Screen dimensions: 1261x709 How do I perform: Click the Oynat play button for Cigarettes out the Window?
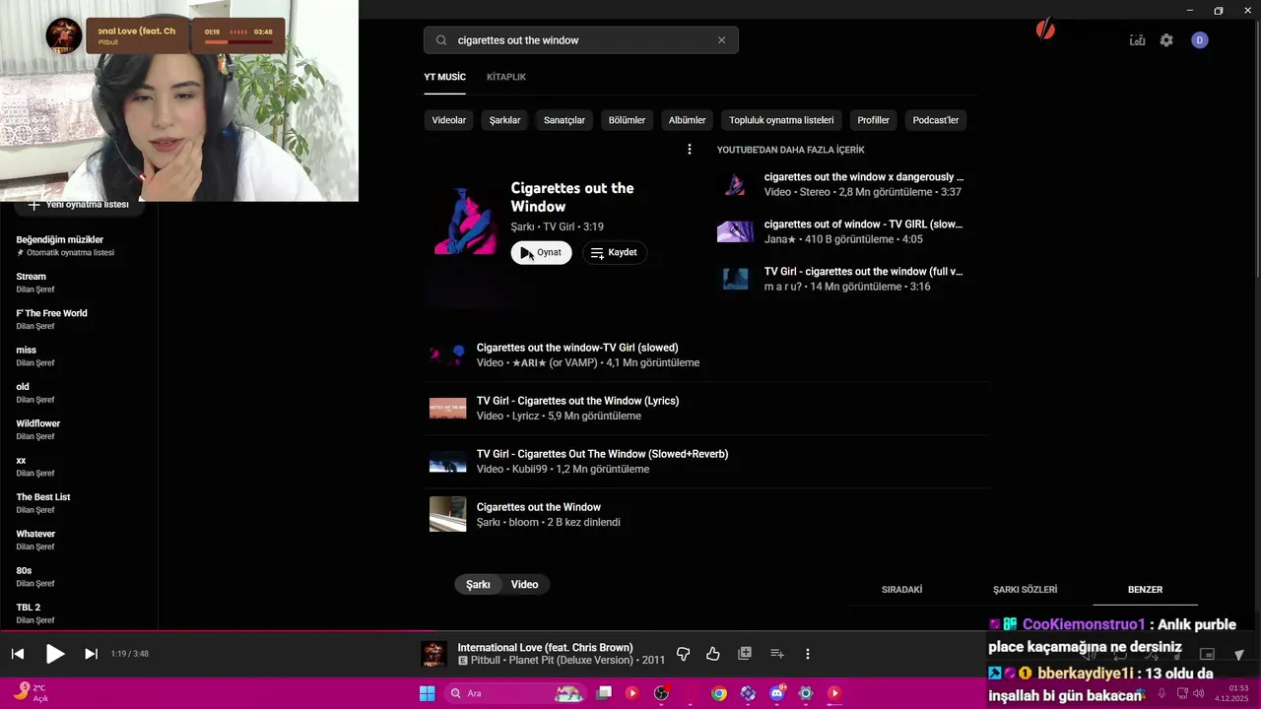point(541,253)
